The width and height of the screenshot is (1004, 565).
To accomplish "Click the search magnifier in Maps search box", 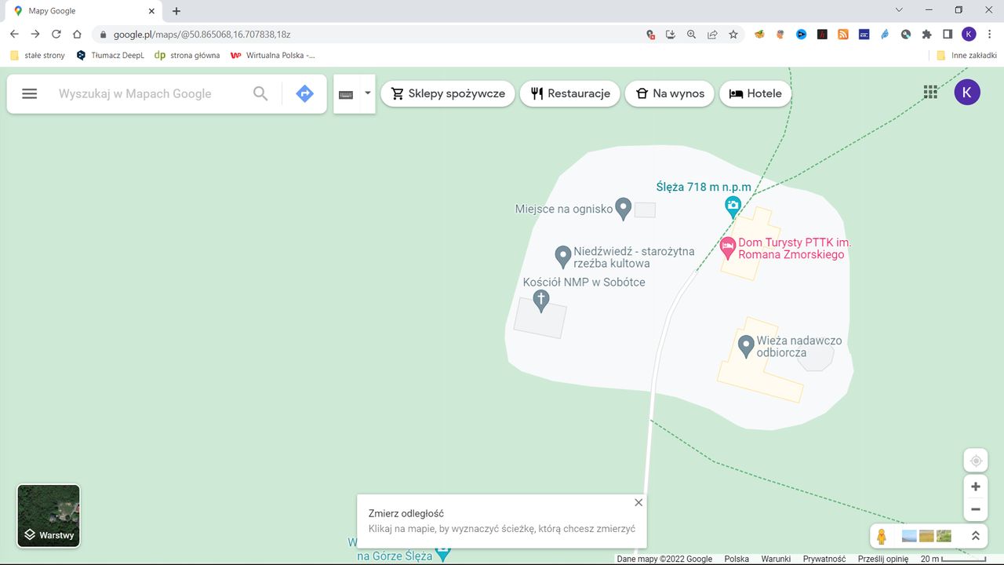I will (x=260, y=93).
